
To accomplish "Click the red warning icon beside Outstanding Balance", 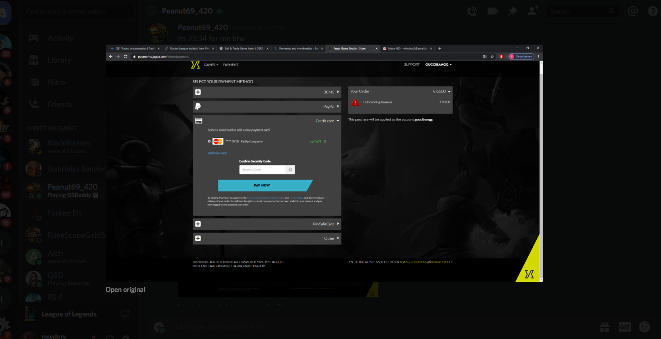I will (355, 102).
